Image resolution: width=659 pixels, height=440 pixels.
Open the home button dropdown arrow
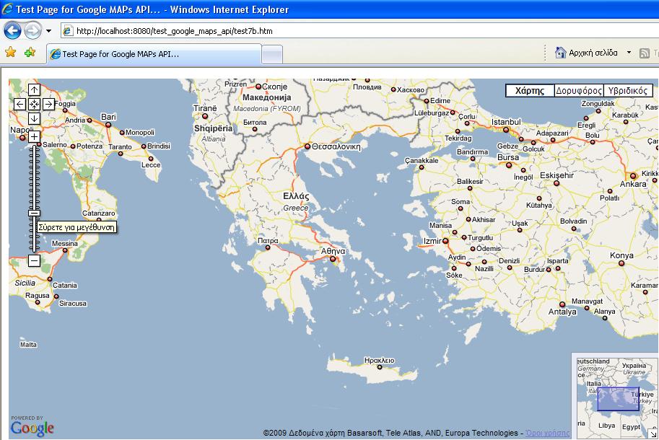pos(629,53)
